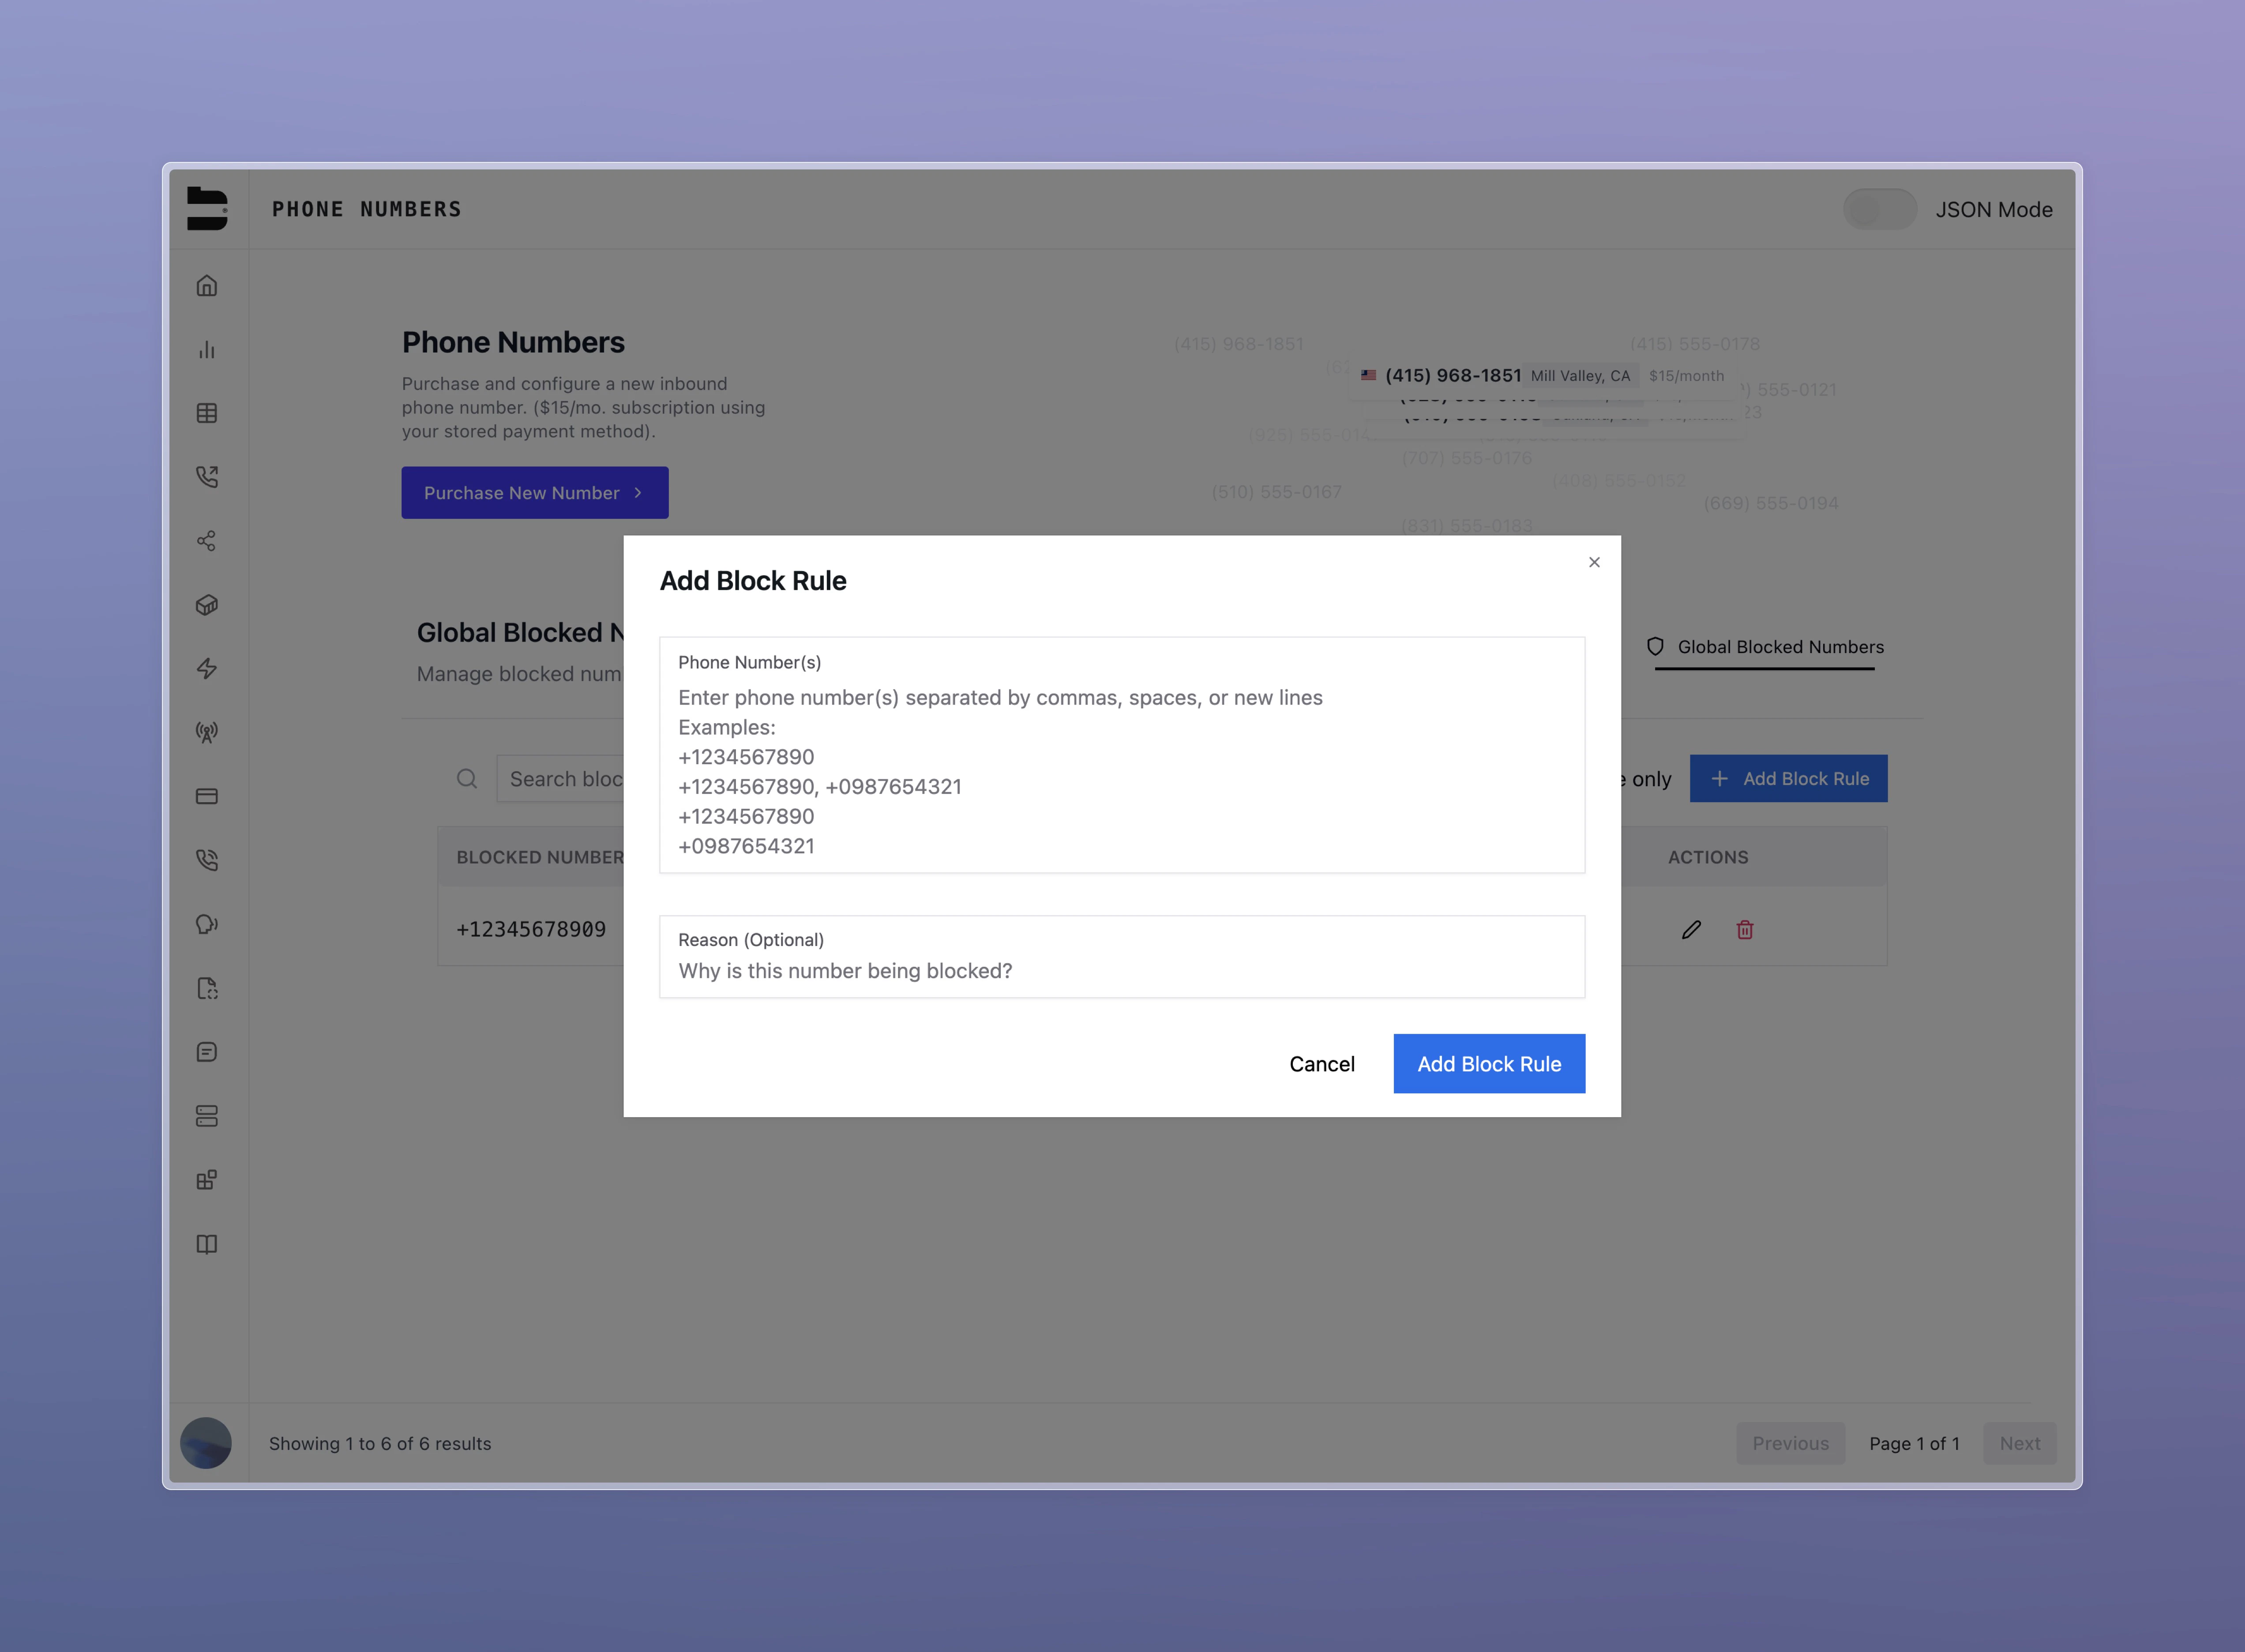Open the message note icon in sidebar
This screenshot has height=1652, width=2245.
coord(207,1052)
